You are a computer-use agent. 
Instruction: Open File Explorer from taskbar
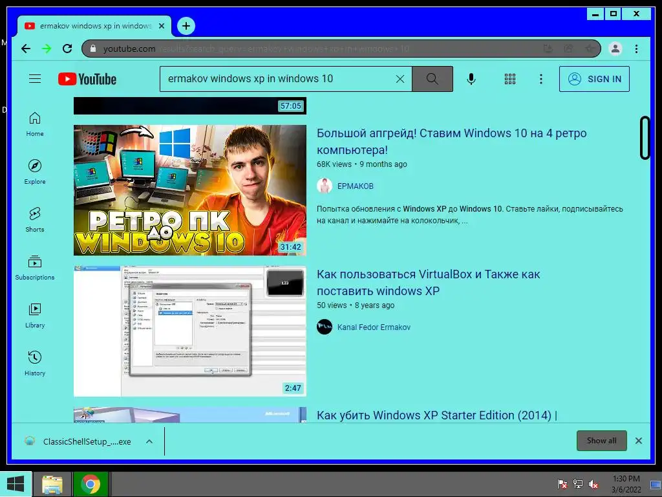tap(52, 484)
